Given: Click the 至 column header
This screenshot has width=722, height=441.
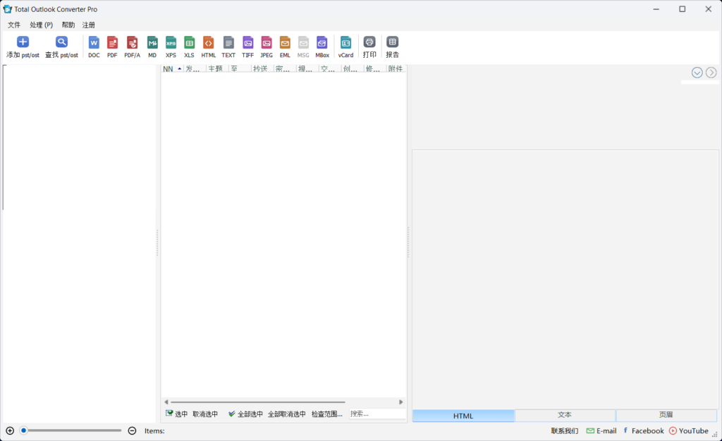Looking at the screenshot, I should coord(240,68).
